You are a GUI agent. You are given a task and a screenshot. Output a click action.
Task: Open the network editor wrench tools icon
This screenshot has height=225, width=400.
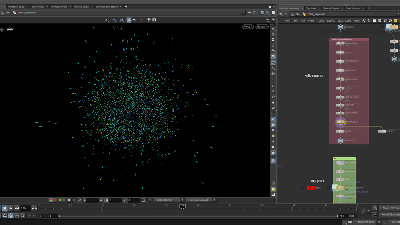pos(364,20)
